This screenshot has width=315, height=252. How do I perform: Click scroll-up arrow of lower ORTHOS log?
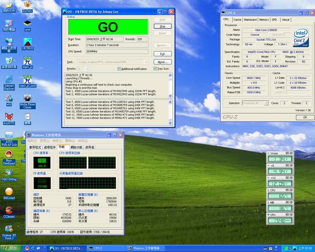point(170,102)
